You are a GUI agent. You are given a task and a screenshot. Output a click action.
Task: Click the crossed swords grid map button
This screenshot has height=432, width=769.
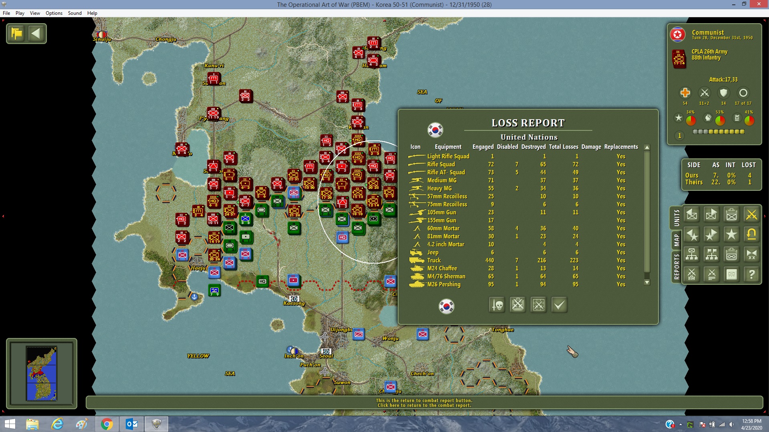pyautogui.click(x=539, y=305)
